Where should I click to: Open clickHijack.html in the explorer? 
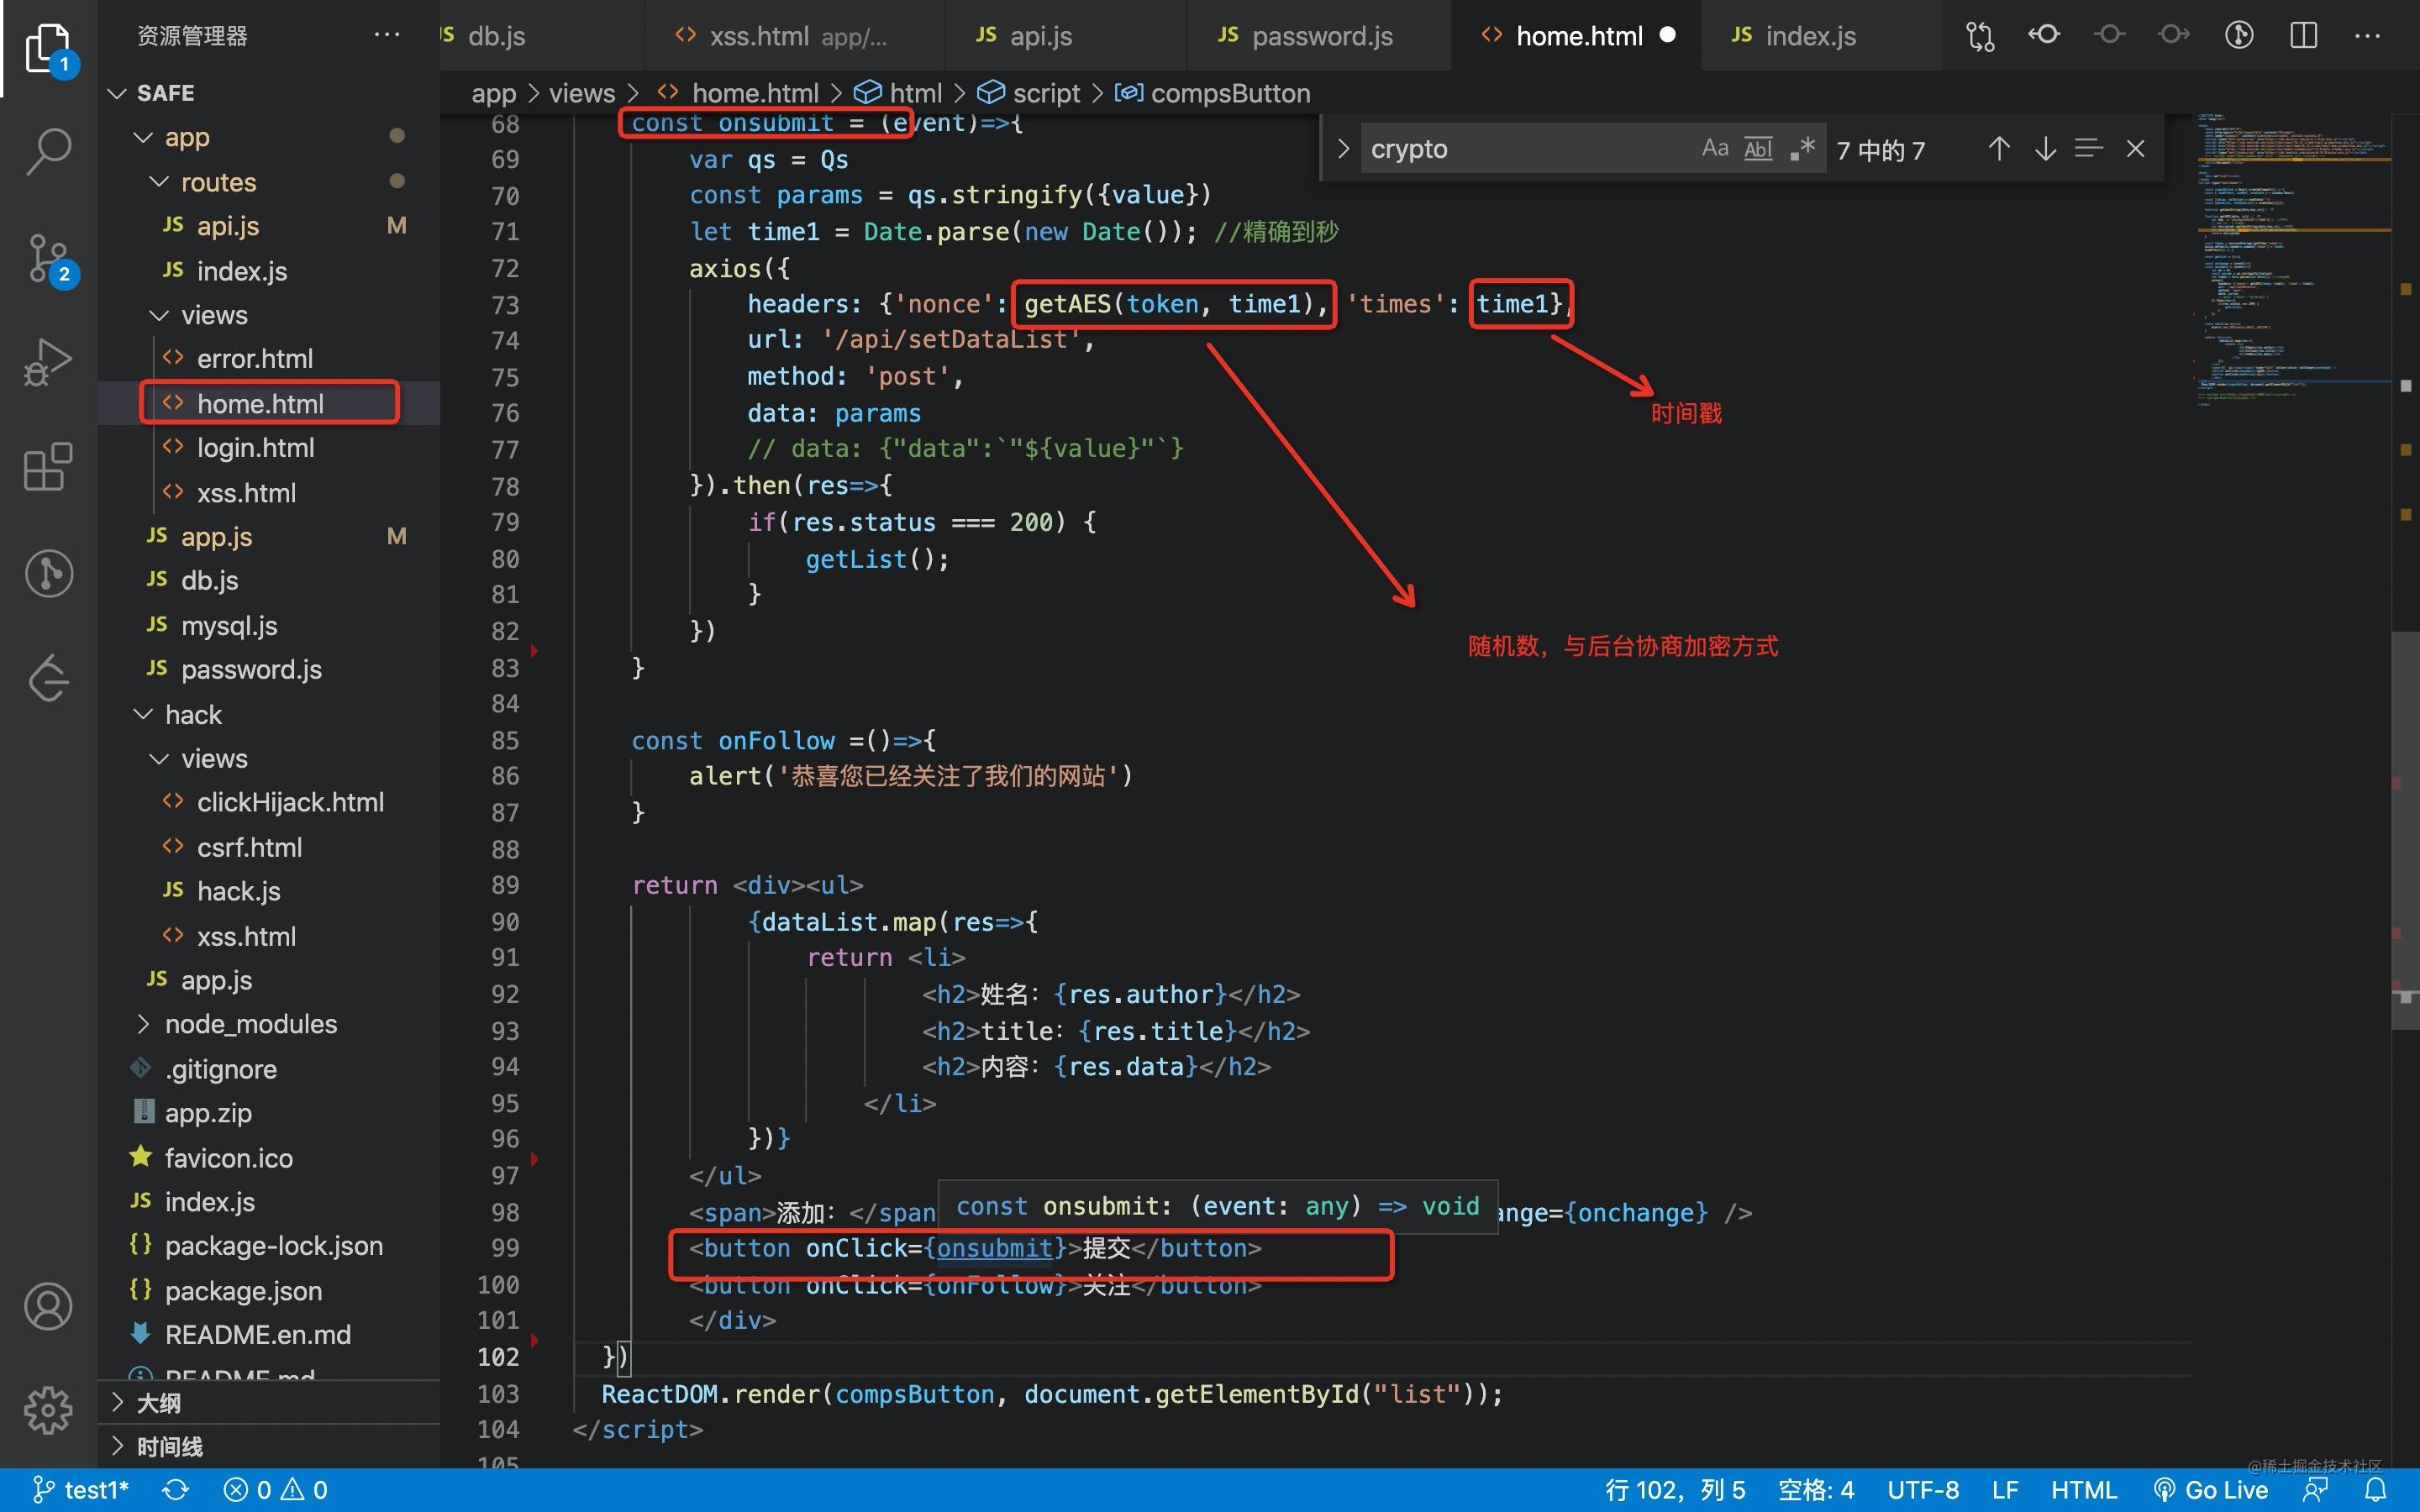click(268, 802)
